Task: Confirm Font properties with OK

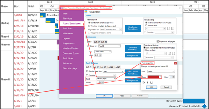Action: pyautogui.click(x=152, y=87)
